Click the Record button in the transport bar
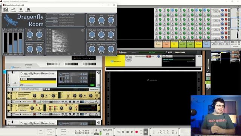The width and height of the screenshot is (241, 136). [136, 132]
